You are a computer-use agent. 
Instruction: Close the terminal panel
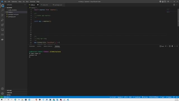point(177,46)
